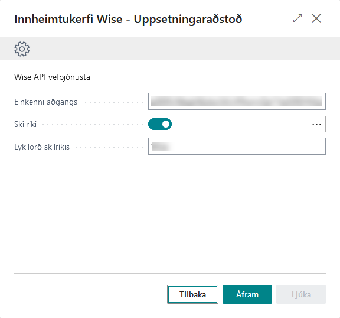Click the gear settings icon in banner

(22, 49)
